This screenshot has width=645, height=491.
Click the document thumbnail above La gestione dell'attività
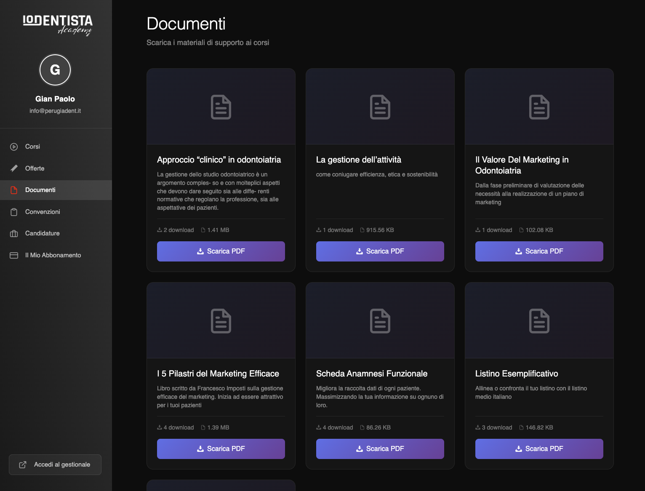pos(380,106)
